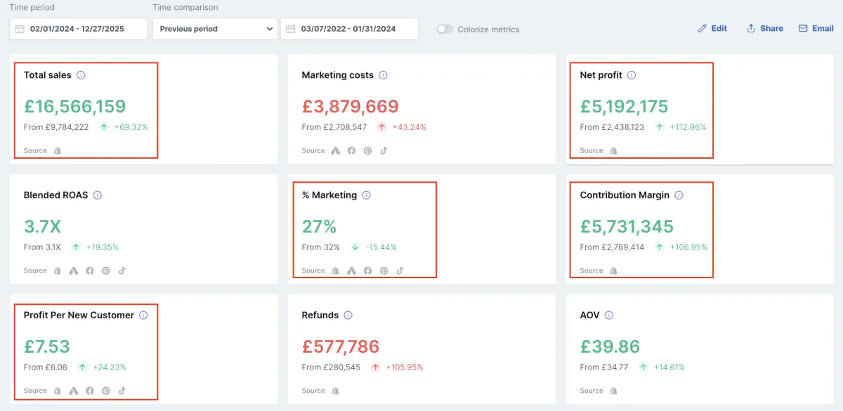Select the Profit Per New Customer card title

coord(79,315)
